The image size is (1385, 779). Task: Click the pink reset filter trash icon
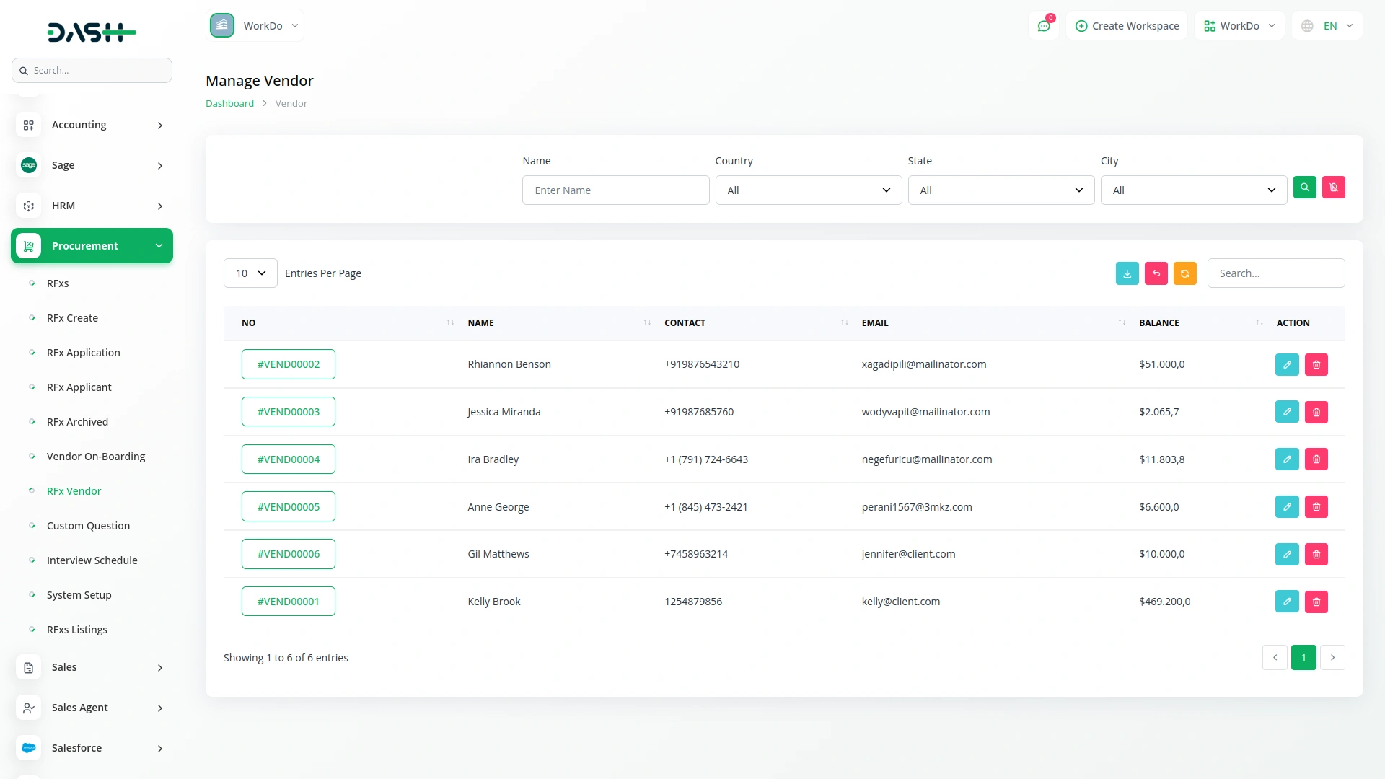click(x=1333, y=188)
